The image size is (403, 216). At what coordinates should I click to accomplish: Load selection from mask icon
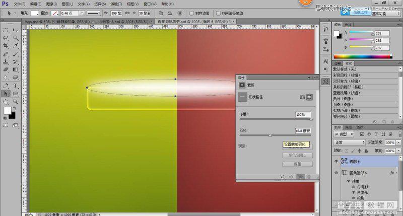pos(283,177)
